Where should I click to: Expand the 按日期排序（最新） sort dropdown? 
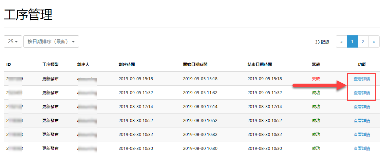(x=51, y=41)
